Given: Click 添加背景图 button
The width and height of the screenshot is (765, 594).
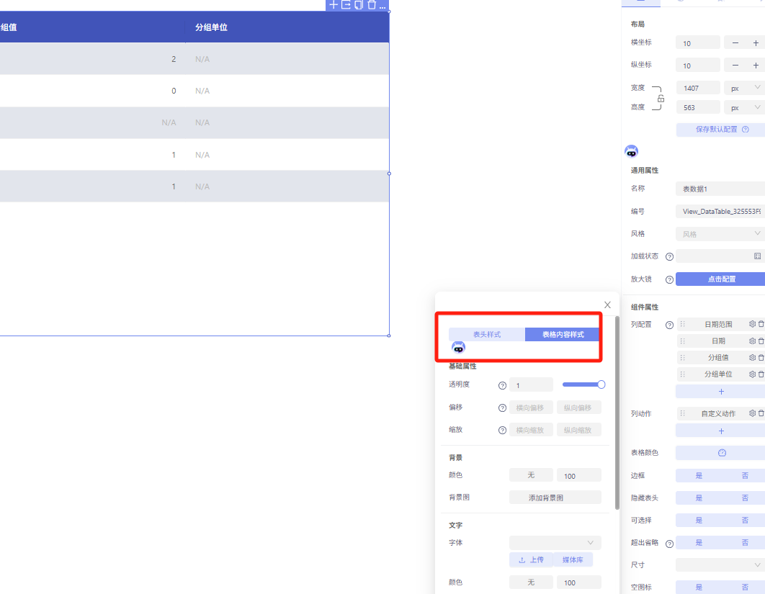Looking at the screenshot, I should click(555, 498).
